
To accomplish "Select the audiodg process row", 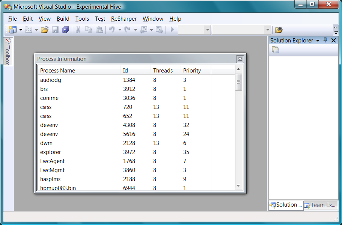I will tap(136, 80).
